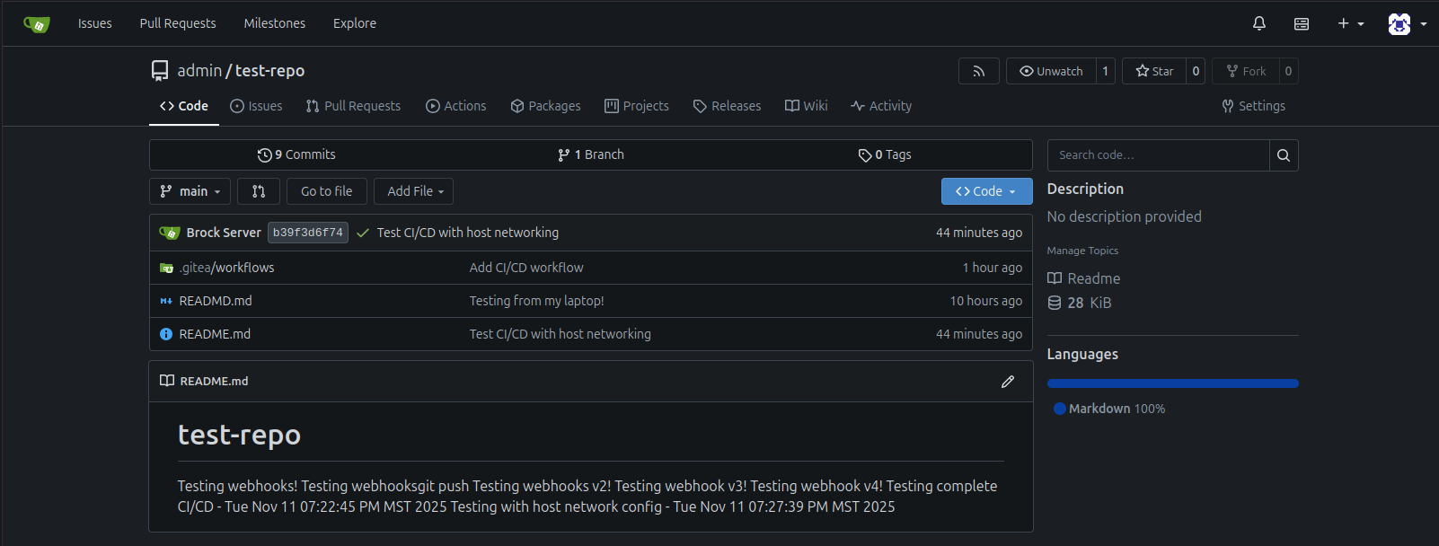
Task: Click the green commit status checkmark
Action: click(363, 233)
